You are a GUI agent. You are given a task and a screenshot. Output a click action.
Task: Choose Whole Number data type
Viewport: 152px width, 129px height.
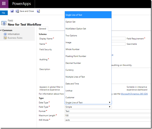coord(88,49)
